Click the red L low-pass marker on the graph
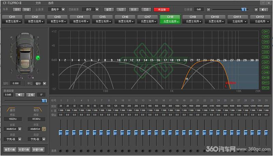 226,86
